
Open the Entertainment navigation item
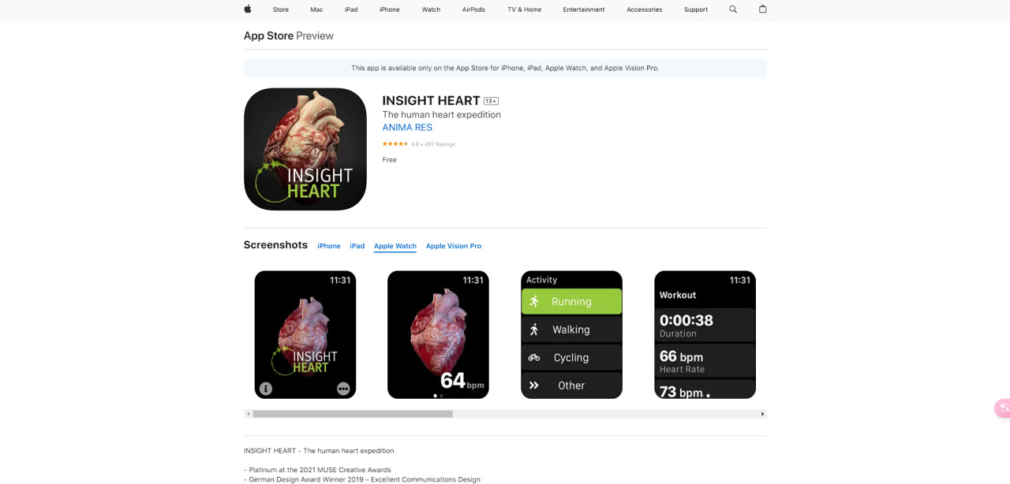click(584, 9)
